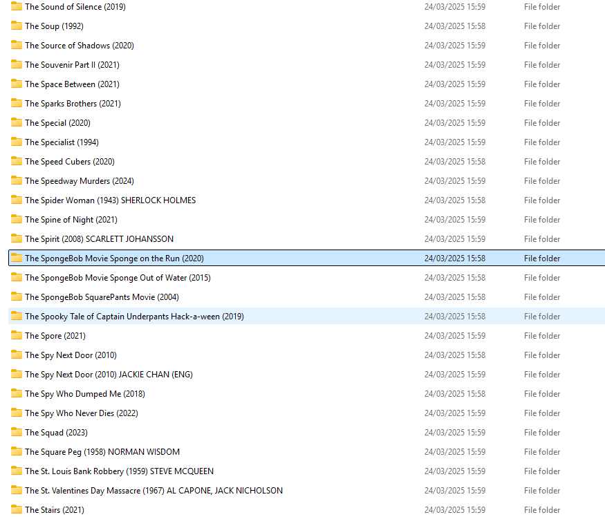This screenshot has width=605, height=517.
Task: Click the name The Spirit (2008) SCARLETT JOHANSSON
Action: [99, 239]
